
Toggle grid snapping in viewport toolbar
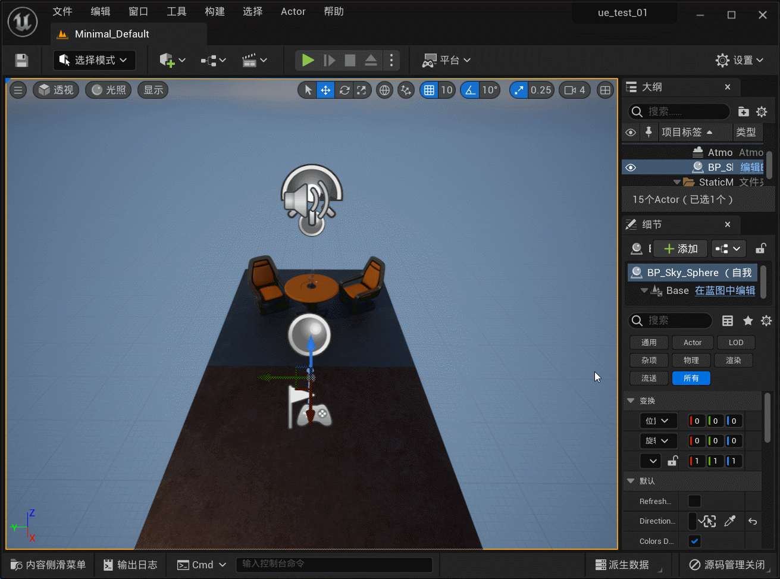click(429, 90)
